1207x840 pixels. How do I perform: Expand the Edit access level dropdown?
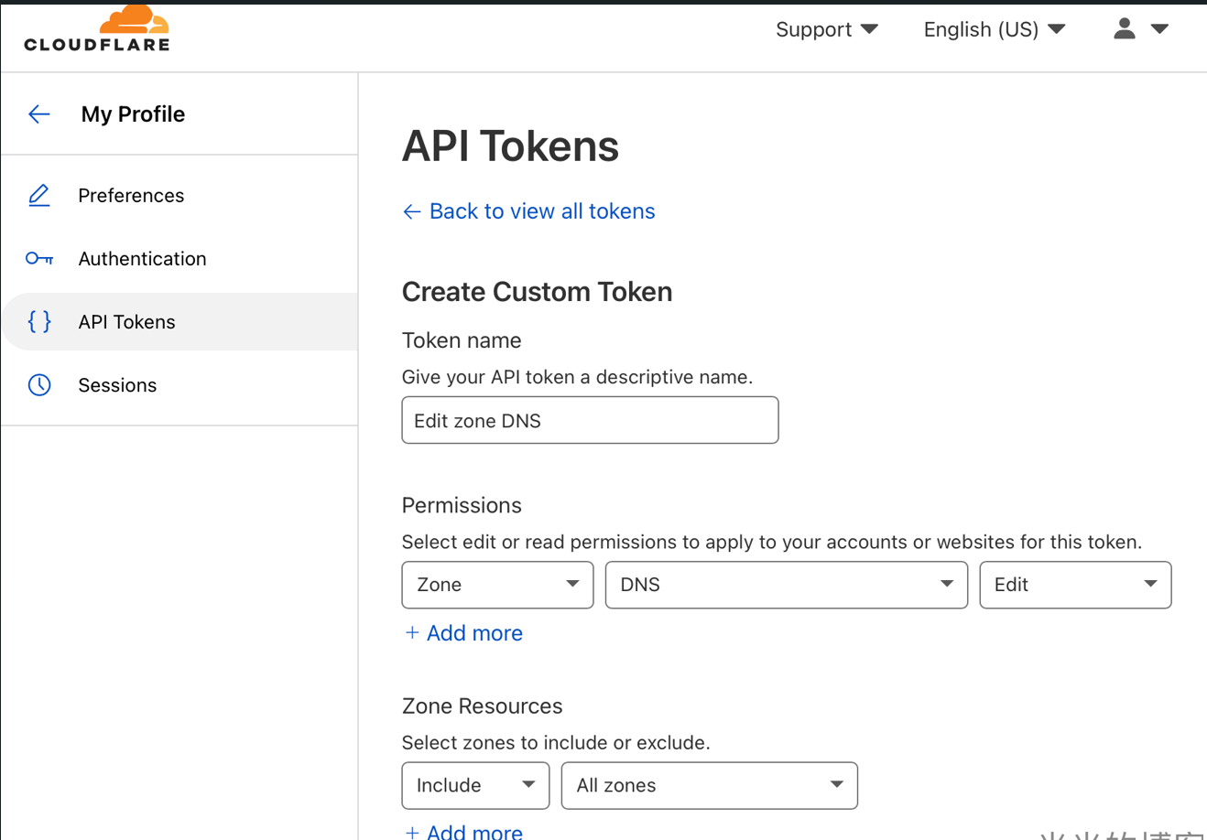tap(1075, 585)
